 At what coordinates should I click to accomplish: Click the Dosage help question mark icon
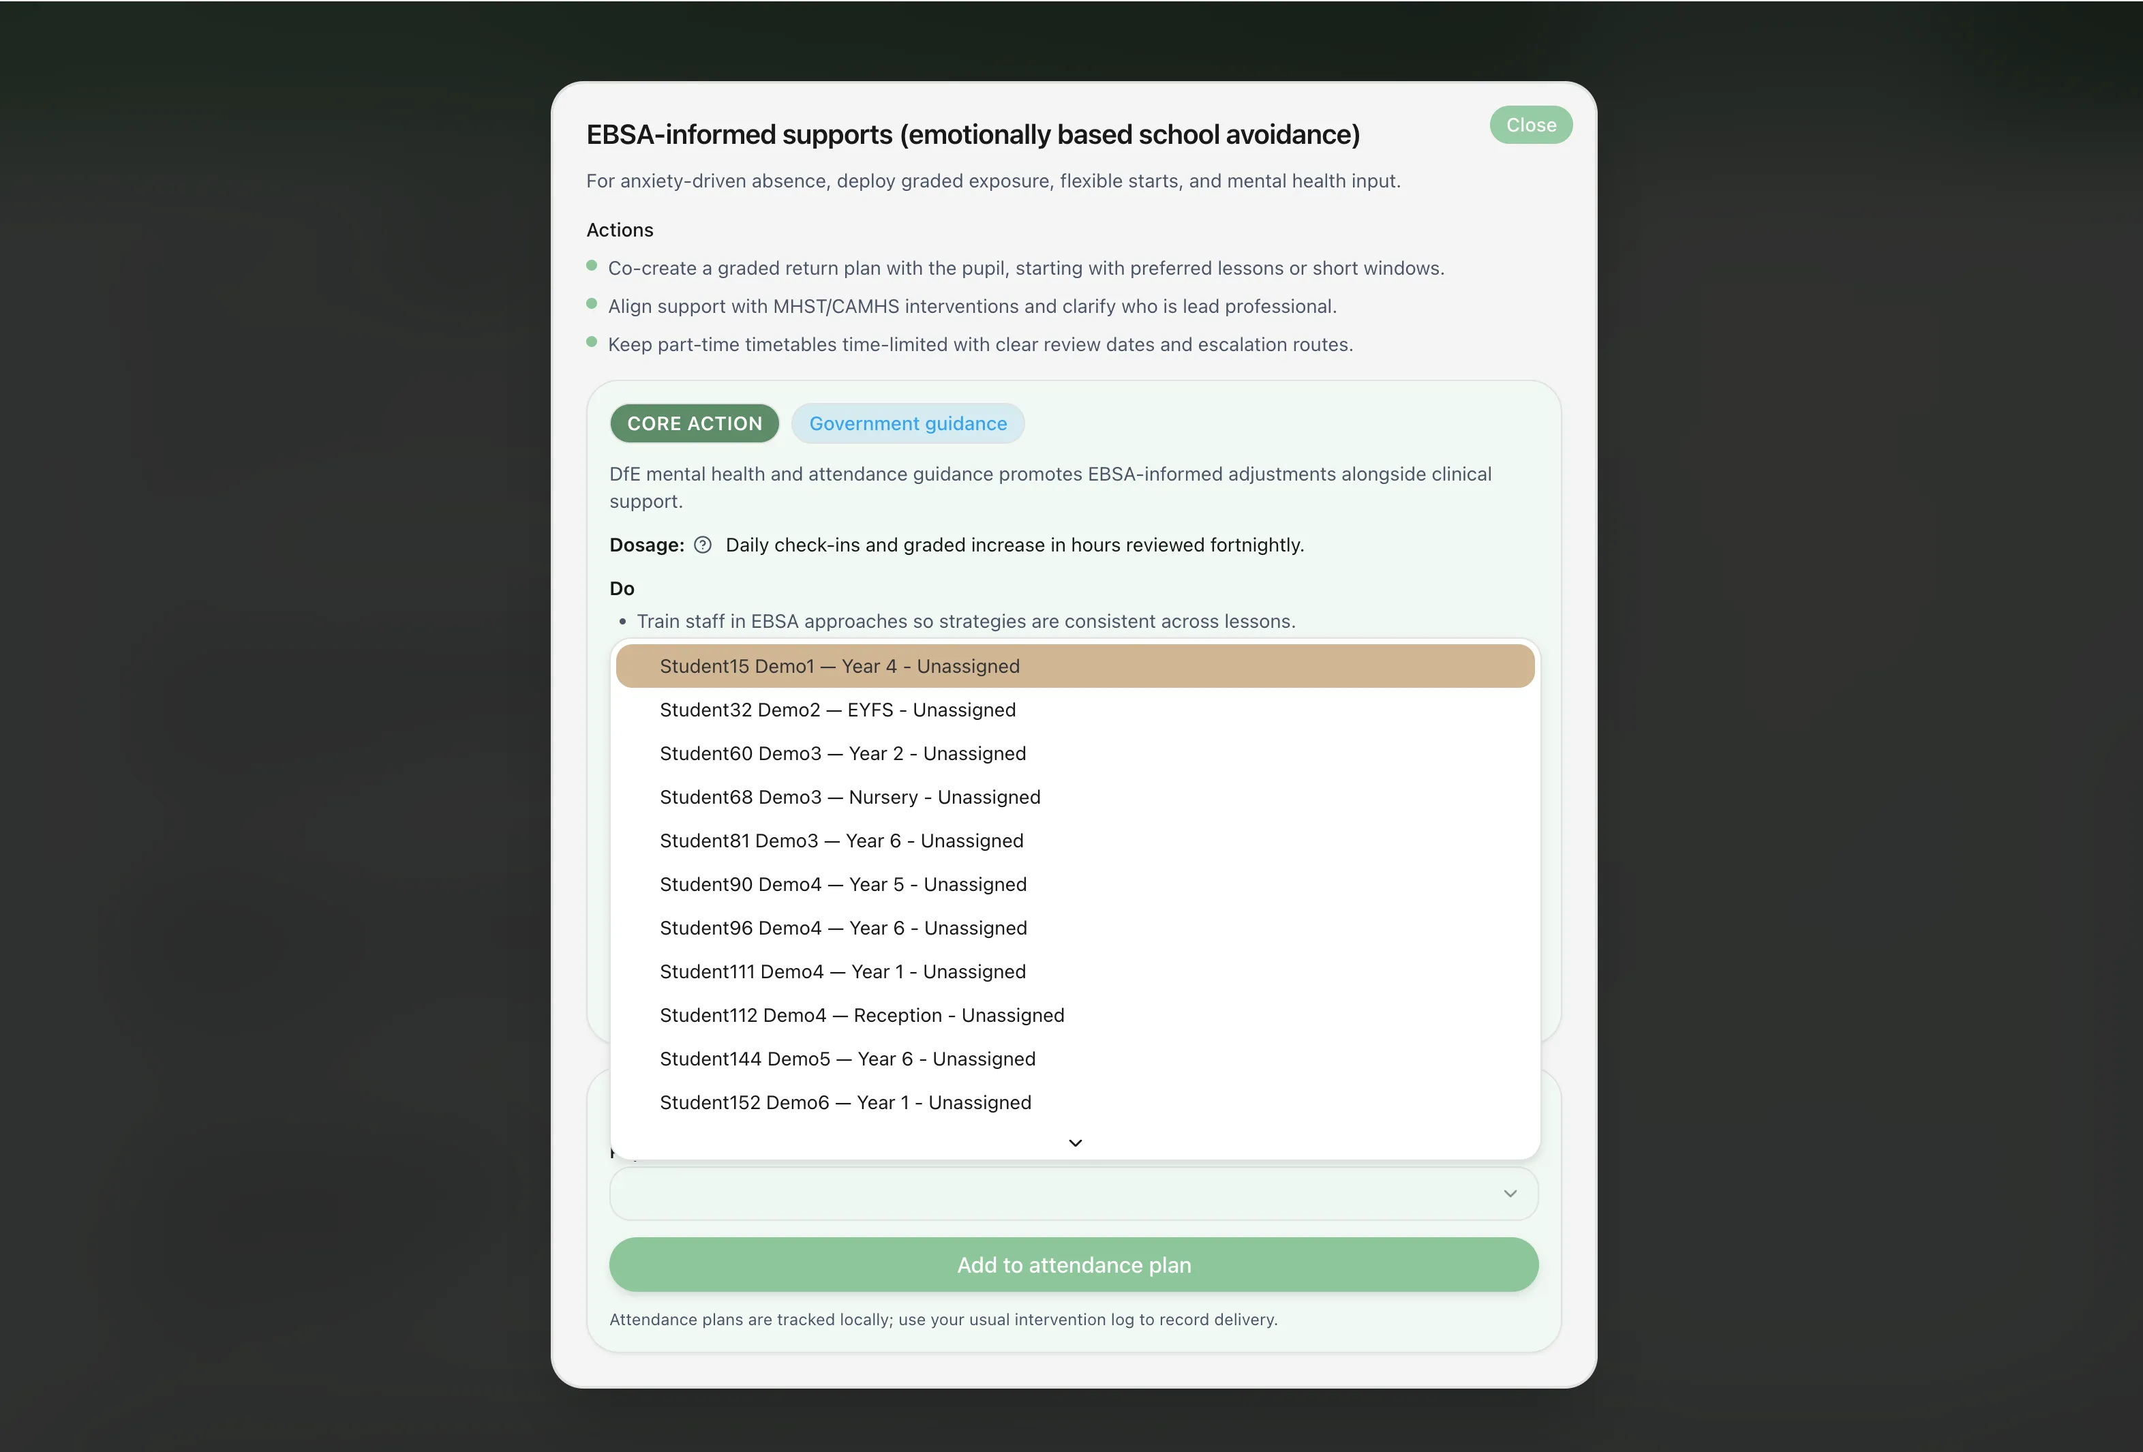click(702, 545)
